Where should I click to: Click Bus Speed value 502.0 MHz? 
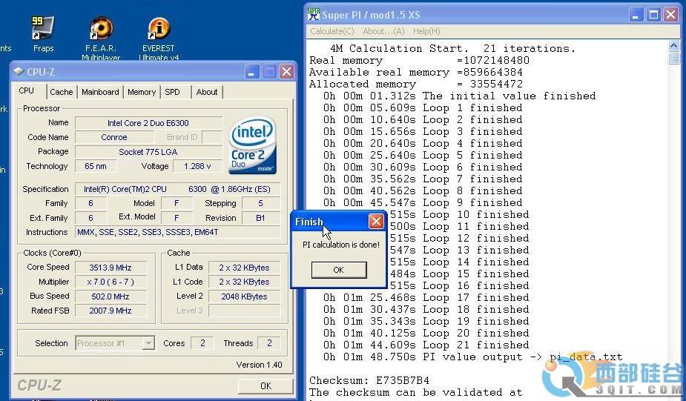111,296
